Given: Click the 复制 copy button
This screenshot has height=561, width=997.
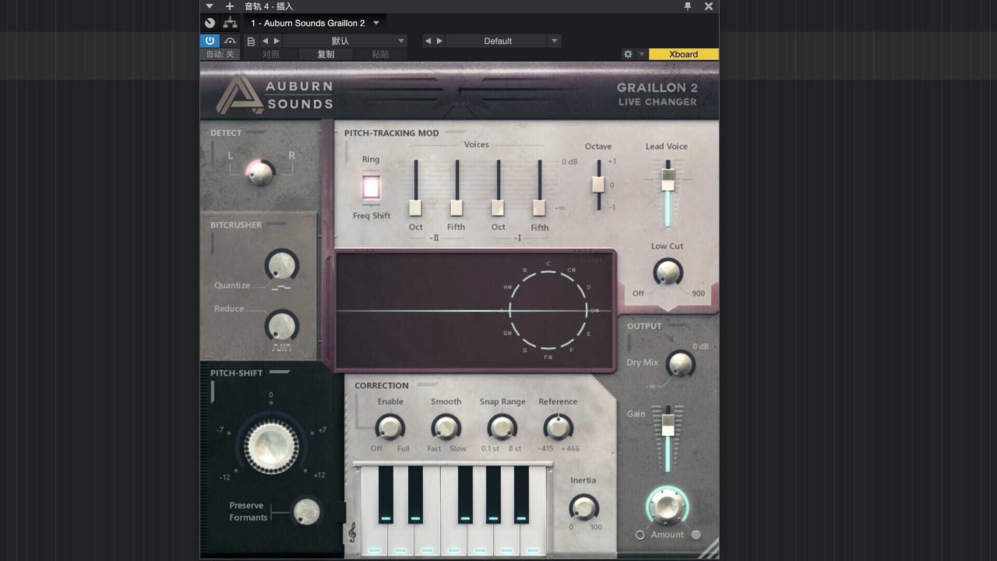Looking at the screenshot, I should tap(326, 54).
